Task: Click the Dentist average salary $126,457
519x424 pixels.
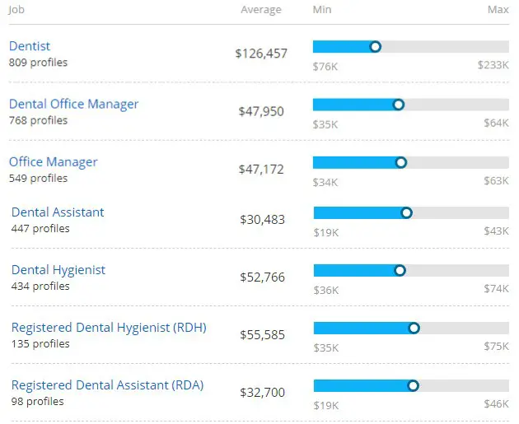Action: (261, 54)
